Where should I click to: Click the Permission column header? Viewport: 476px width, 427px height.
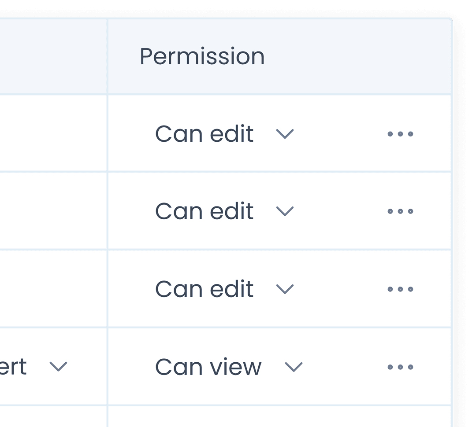[202, 56]
